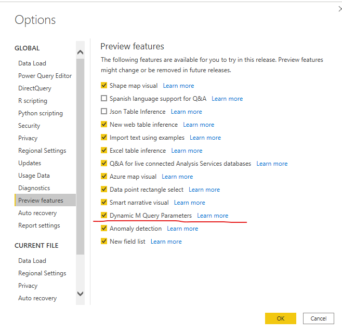The image size is (342, 333).
Task: Toggle Q&A for live connected Analysis Services checkbox
Action: tap(104, 163)
